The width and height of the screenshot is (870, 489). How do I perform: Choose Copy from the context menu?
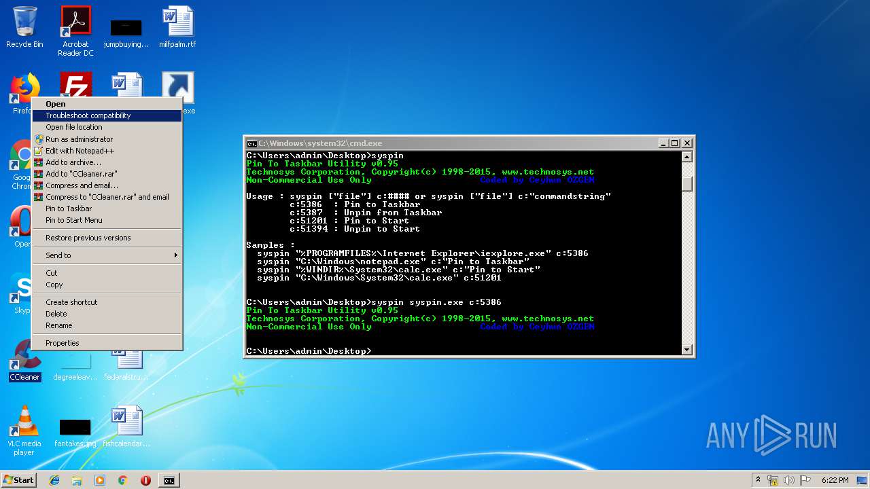pos(107,285)
